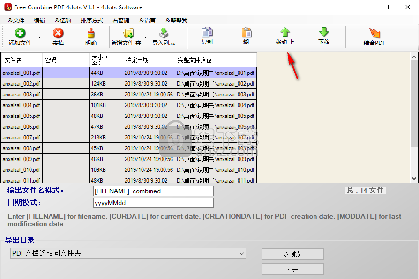Click the 移动上 (move up) arrow icon

coord(285,32)
